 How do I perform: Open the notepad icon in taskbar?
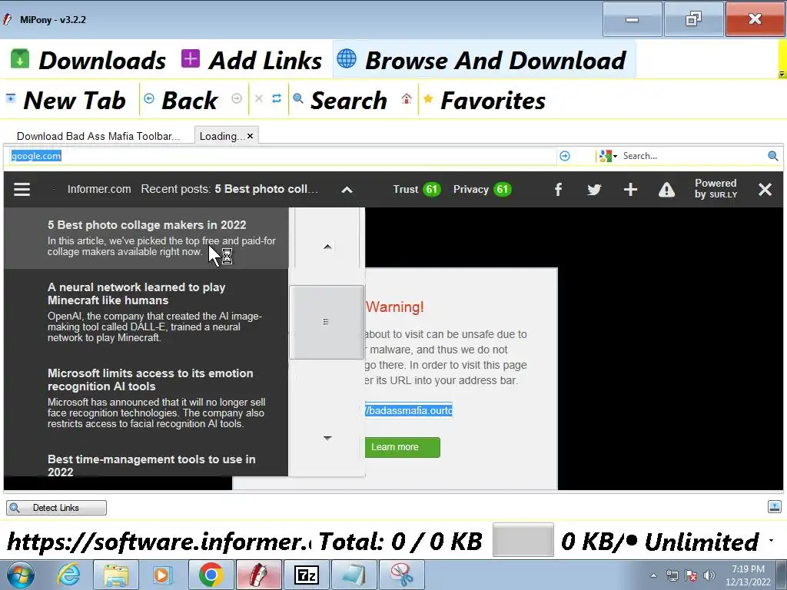pos(354,575)
